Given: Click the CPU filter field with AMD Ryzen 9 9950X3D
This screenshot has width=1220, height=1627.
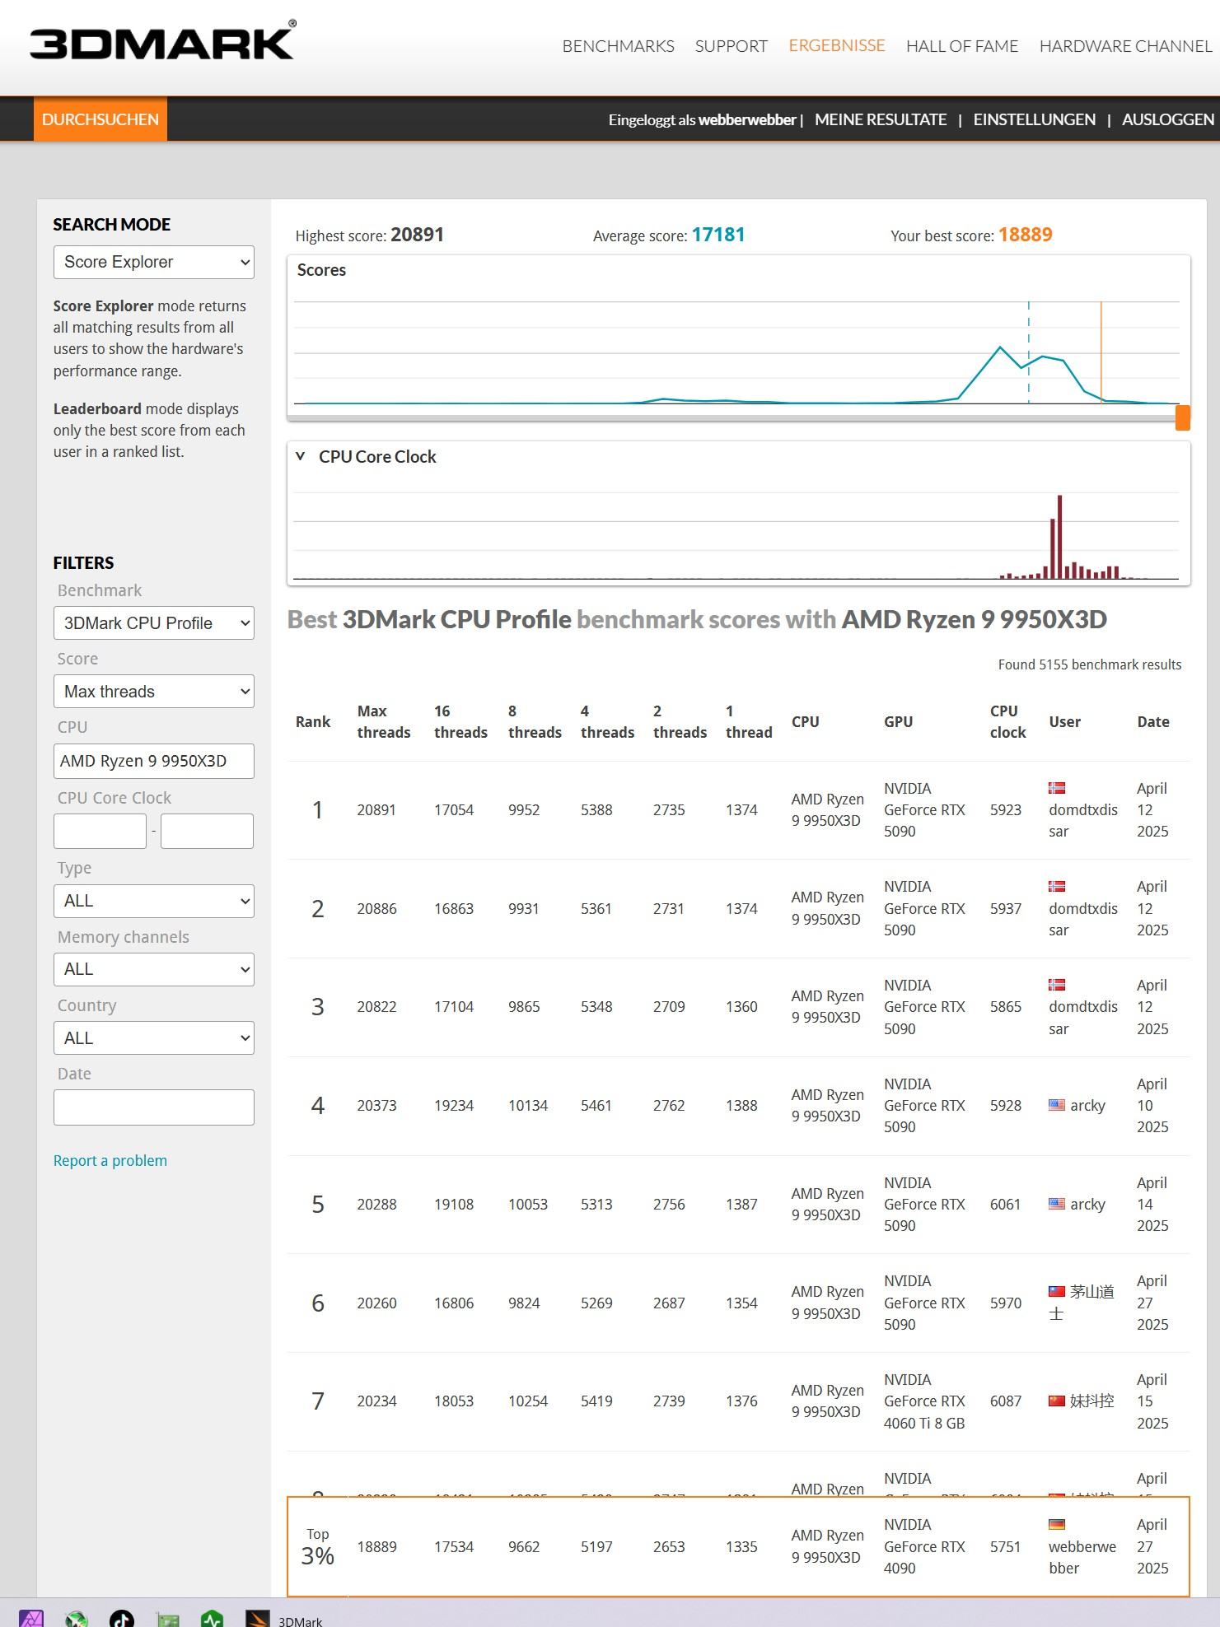Looking at the screenshot, I should tap(154, 761).
